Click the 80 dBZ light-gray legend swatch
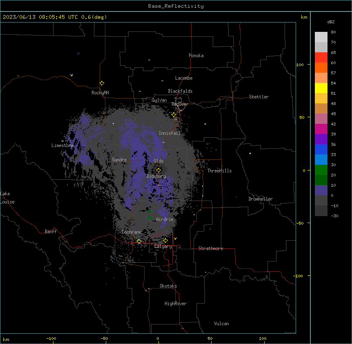 point(321,37)
